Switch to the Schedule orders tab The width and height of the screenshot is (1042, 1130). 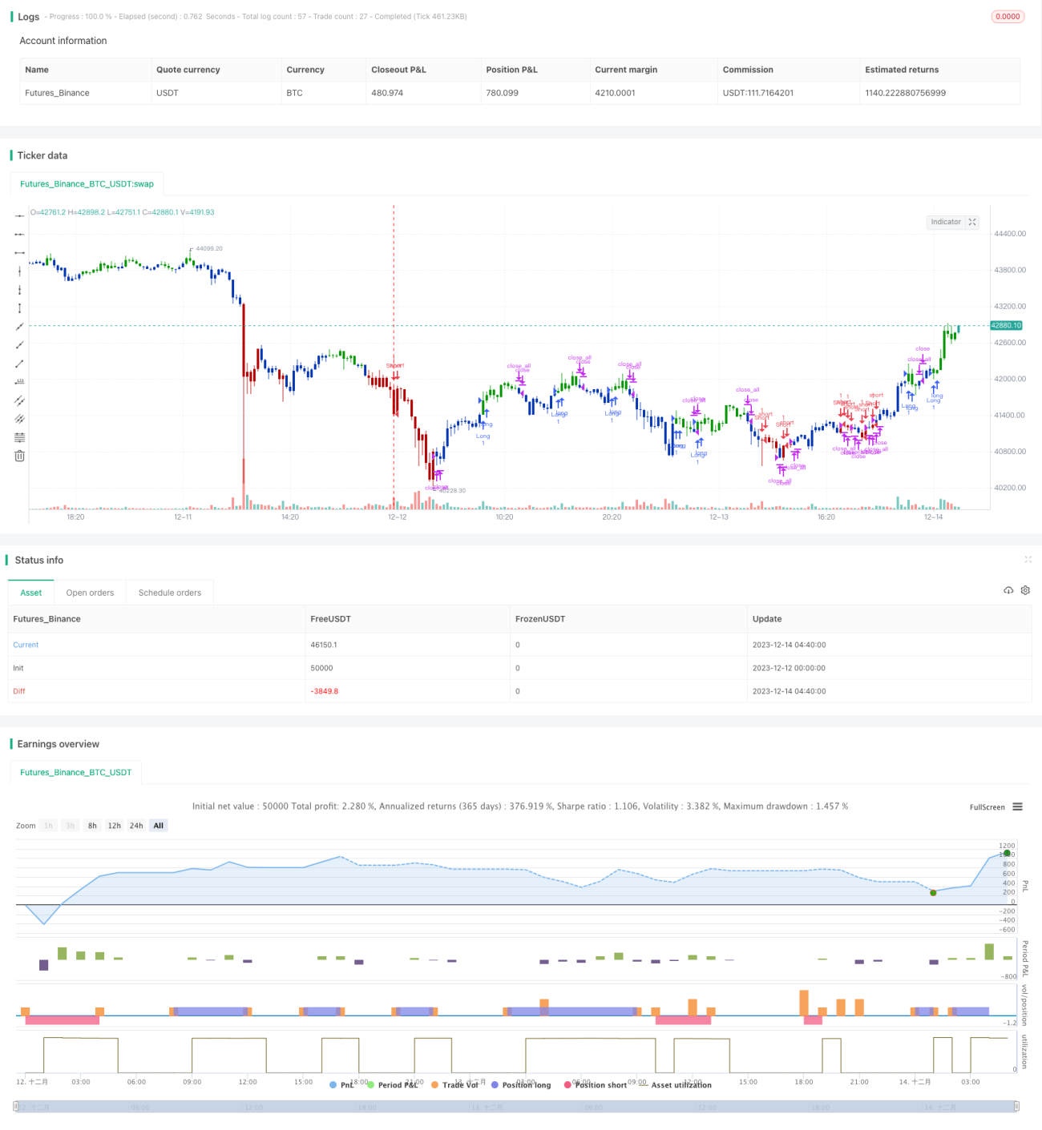click(x=170, y=593)
